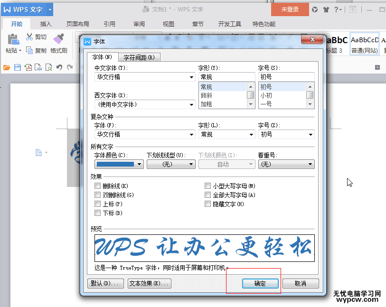
Task: Open a document using the folder icon
Action: click(x=6, y=67)
